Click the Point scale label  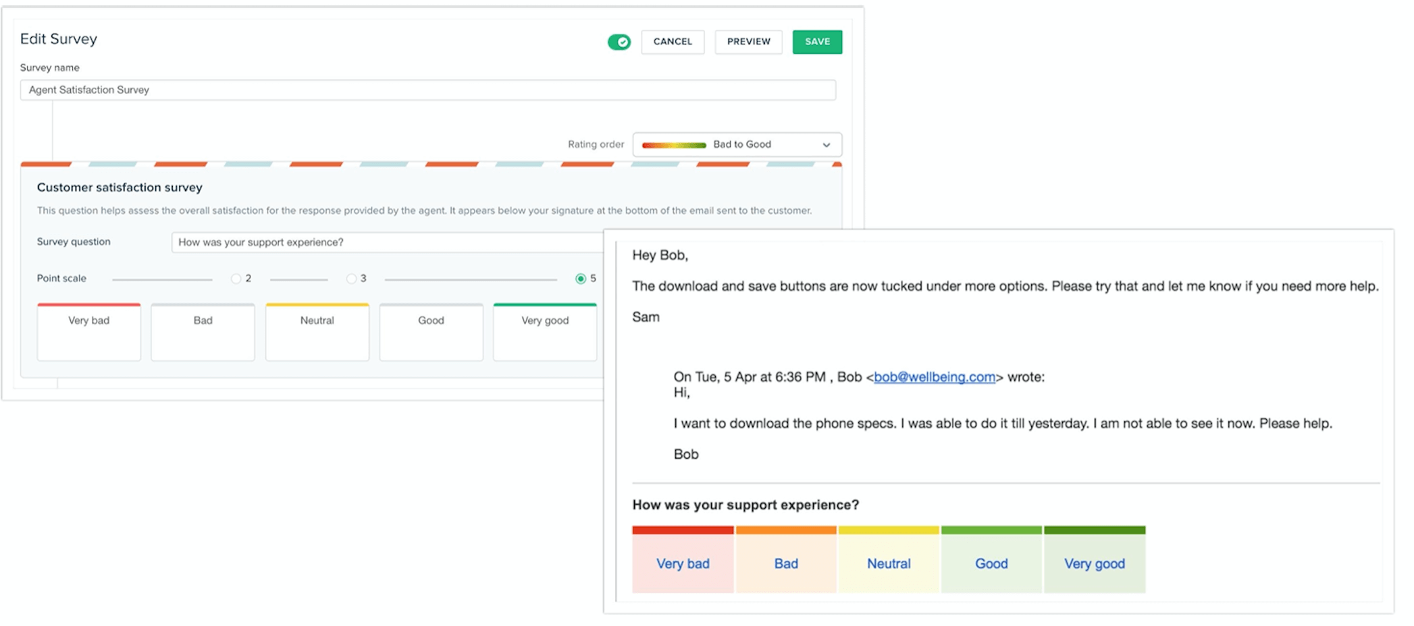point(61,279)
